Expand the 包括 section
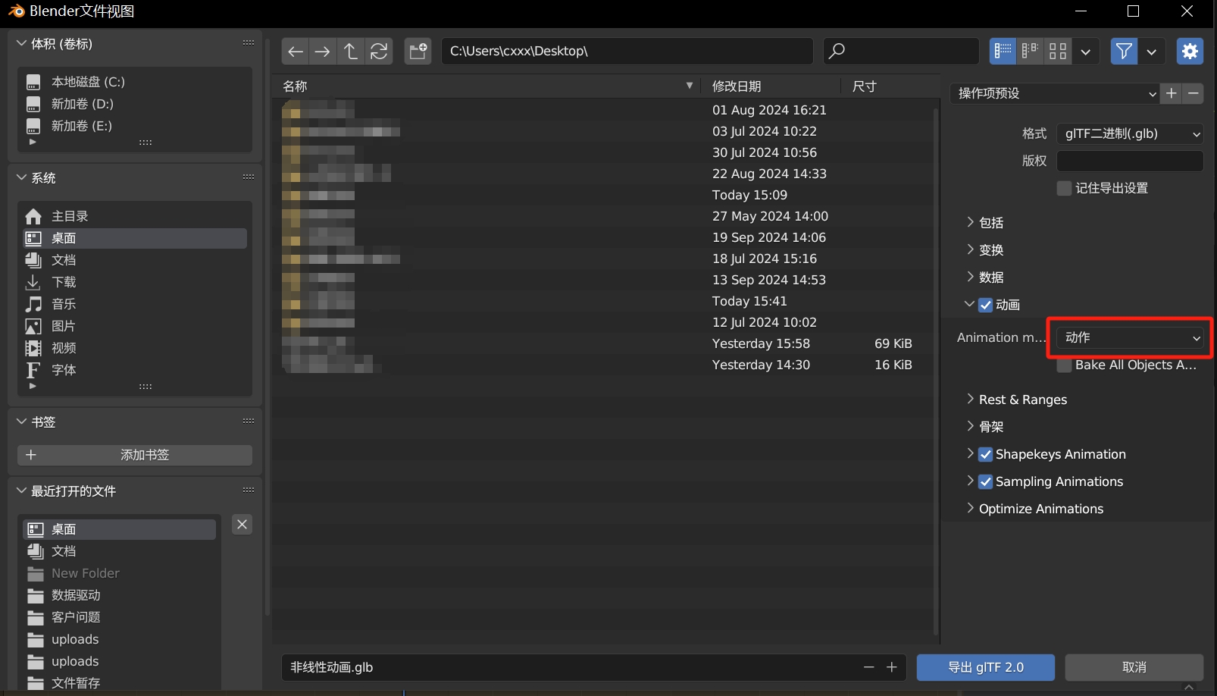Image resolution: width=1217 pixels, height=696 pixels. pyautogui.click(x=970, y=222)
